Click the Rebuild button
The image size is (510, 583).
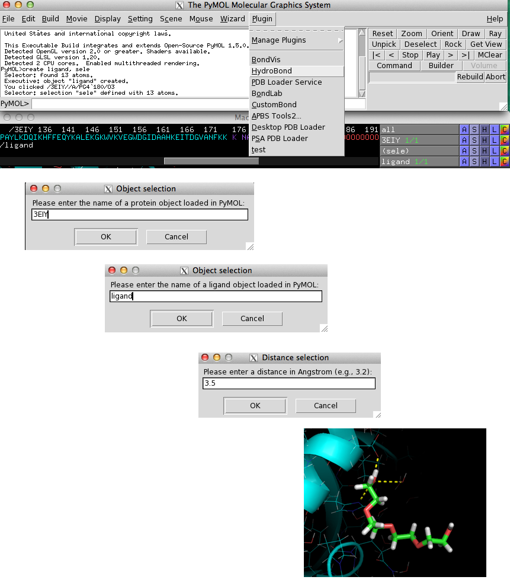point(470,76)
